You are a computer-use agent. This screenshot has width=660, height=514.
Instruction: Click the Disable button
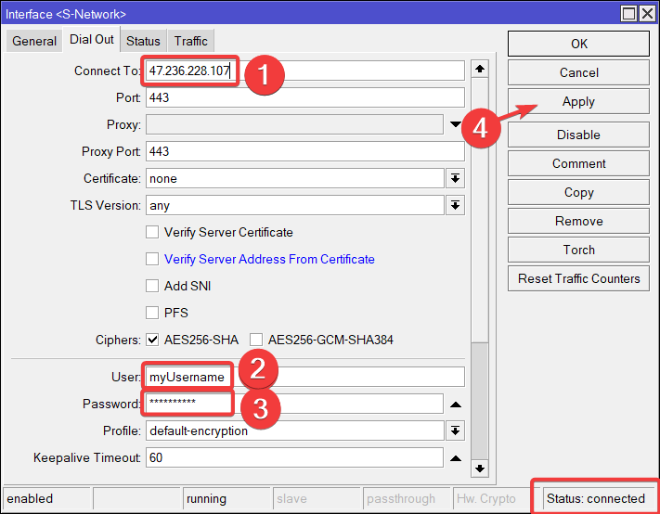click(x=578, y=135)
